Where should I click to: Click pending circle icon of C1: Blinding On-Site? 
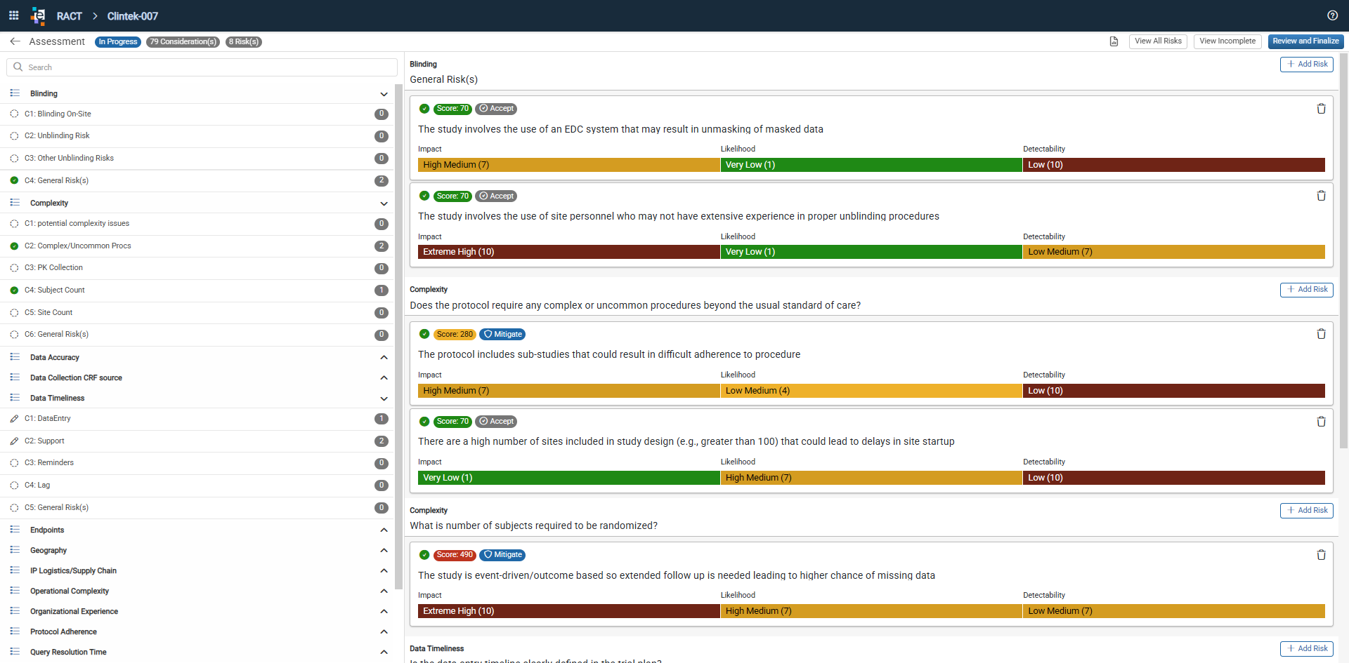coord(14,114)
